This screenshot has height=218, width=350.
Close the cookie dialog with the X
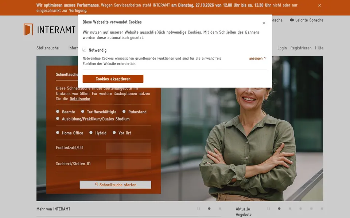pos(264,23)
